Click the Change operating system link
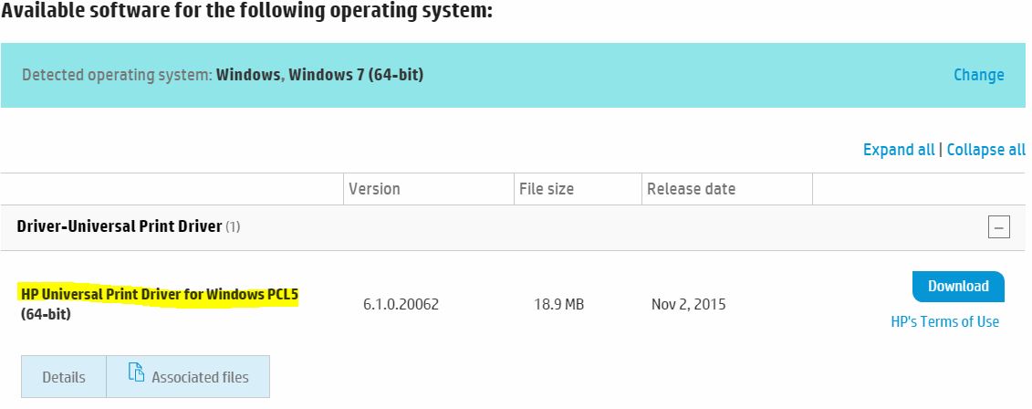 (978, 75)
